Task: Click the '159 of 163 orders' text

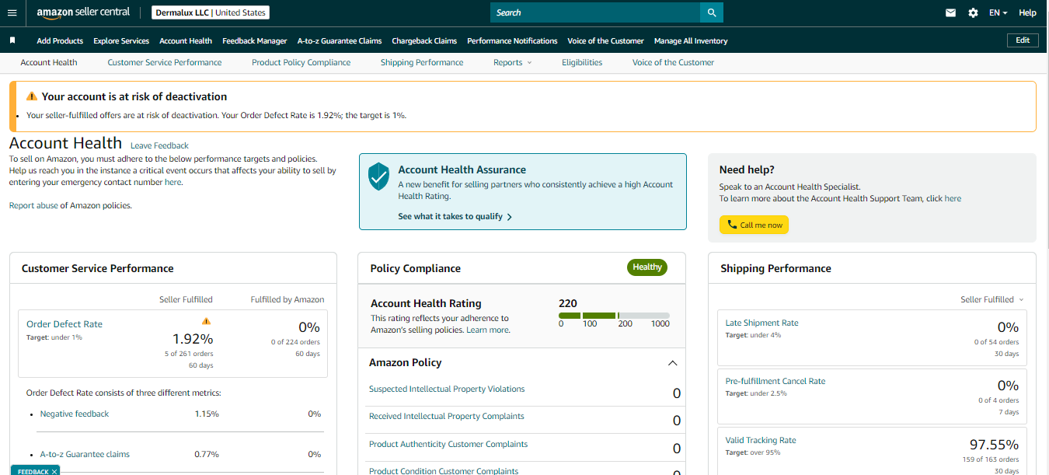Action: [991, 459]
